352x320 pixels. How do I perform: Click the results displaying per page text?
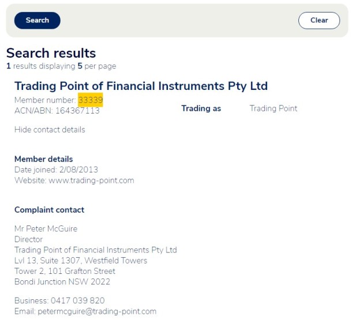[61, 66]
